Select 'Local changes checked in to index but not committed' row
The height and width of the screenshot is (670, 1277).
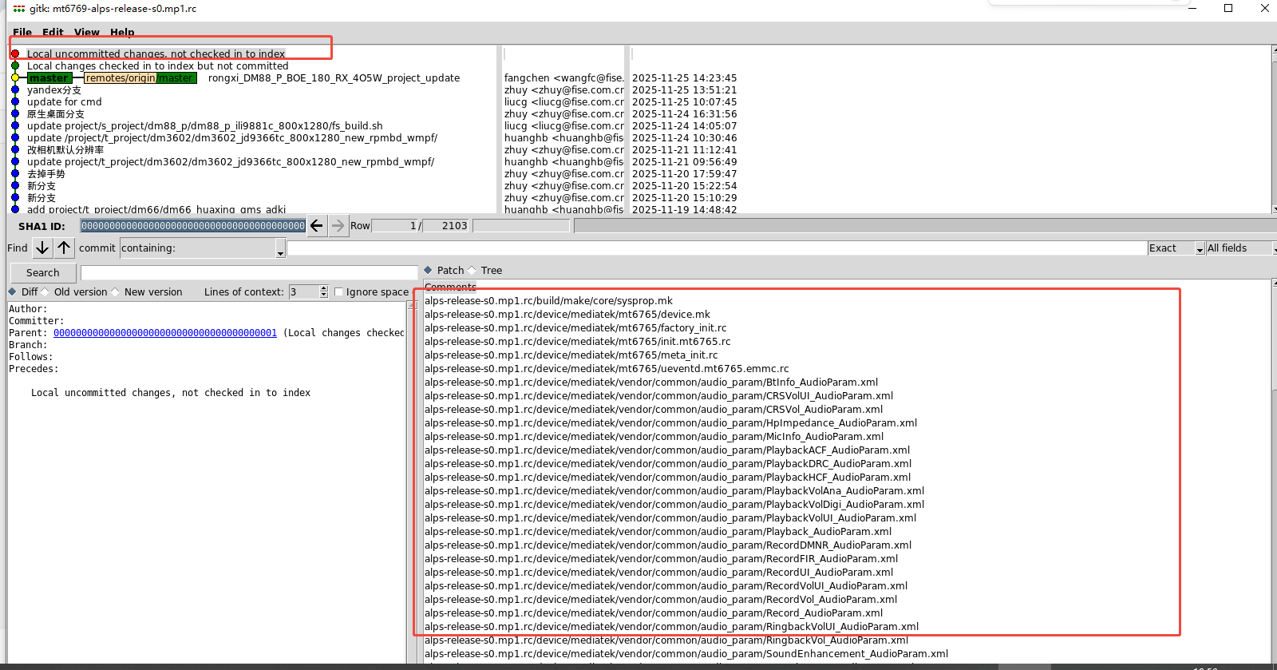(x=158, y=66)
